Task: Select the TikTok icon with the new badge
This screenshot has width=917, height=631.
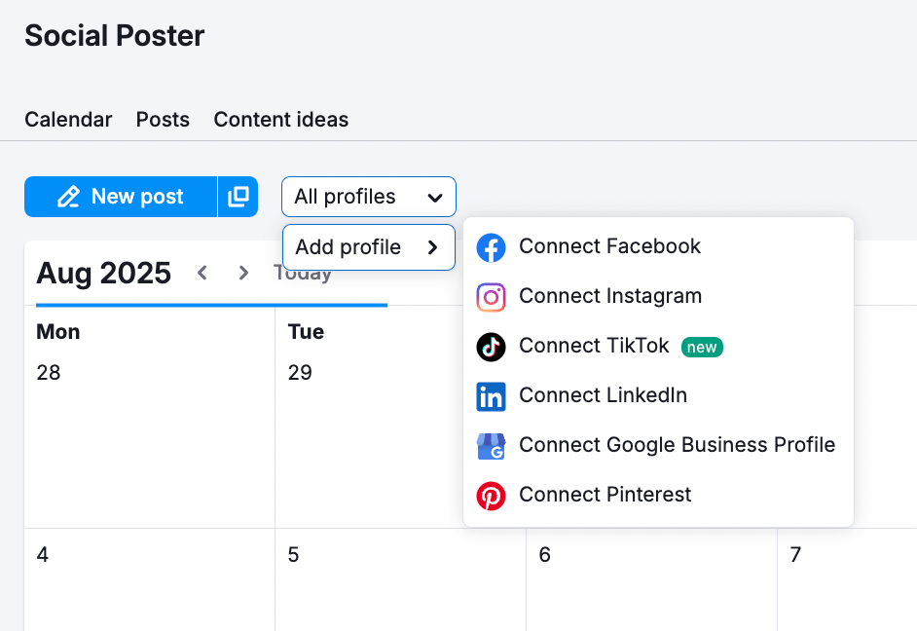Action: [x=492, y=347]
